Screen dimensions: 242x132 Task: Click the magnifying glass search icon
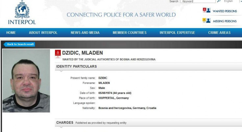click(219, 2)
